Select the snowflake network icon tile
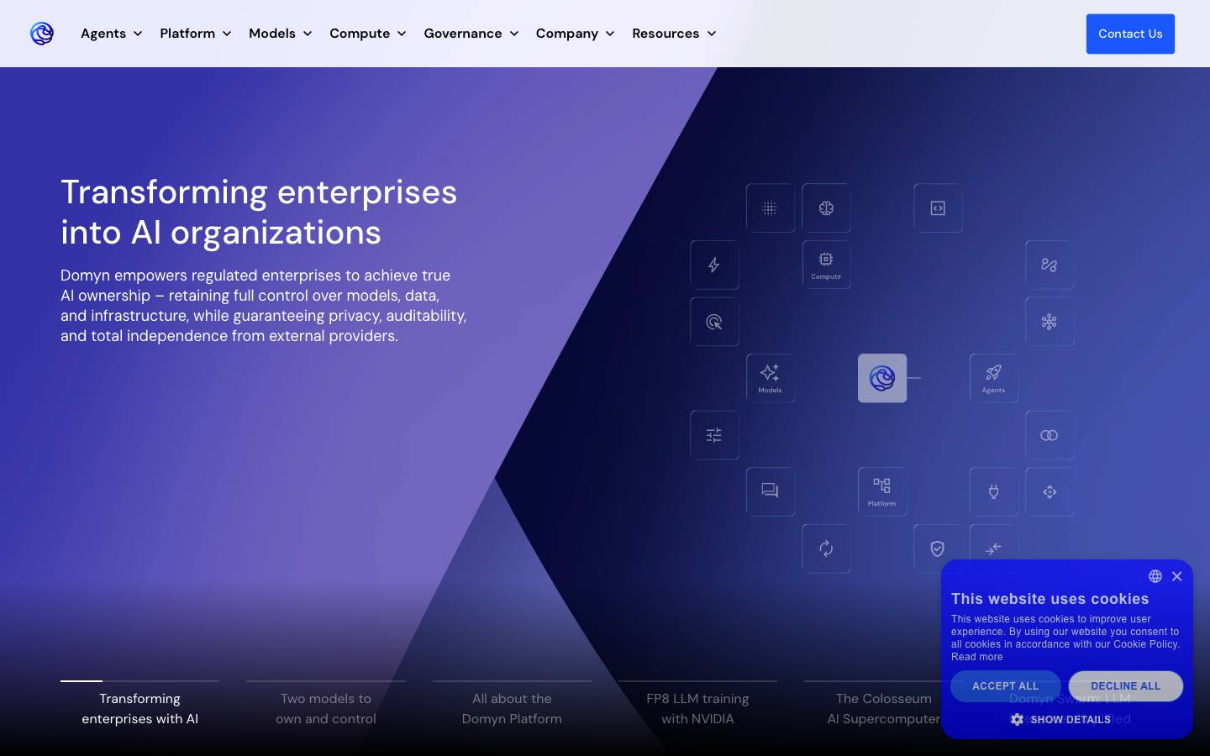Image resolution: width=1210 pixels, height=756 pixels. click(1050, 322)
